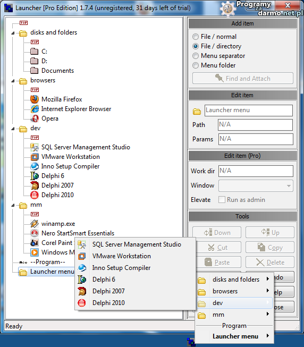Select the Internet Explorer Browser icon
The height and width of the screenshot is (347, 304).
35,109
